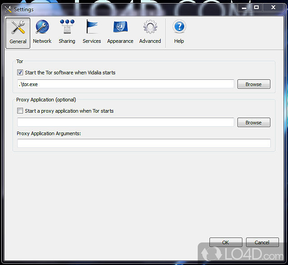
Task: Browse for the tor.exe executable path
Action: tap(254, 84)
